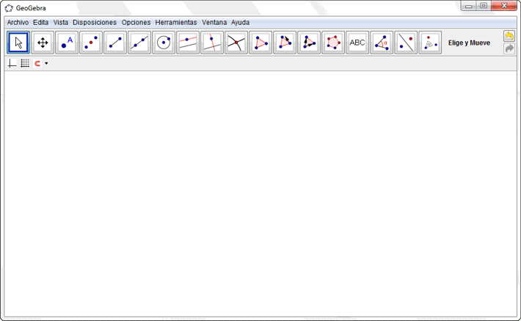Screen dimensions: 521x321
Task: Select the segment between two points tool
Action: (115, 43)
